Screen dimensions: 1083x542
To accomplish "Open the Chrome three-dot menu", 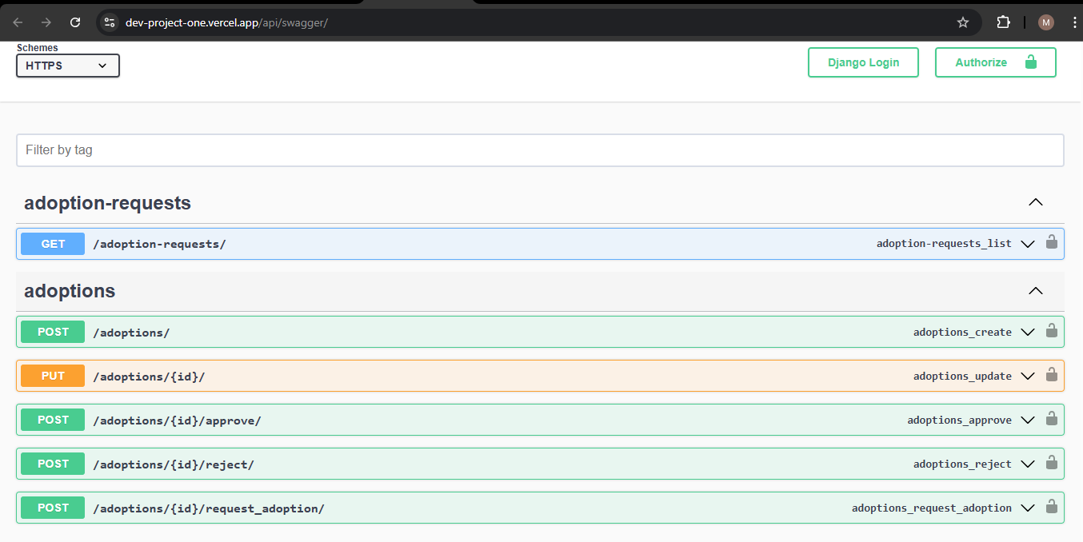I will pyautogui.click(x=1074, y=22).
